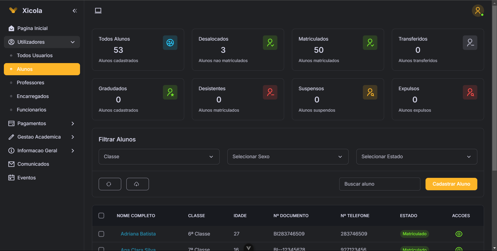Click the Expulsos red person icon
497x251 pixels.
click(x=470, y=92)
